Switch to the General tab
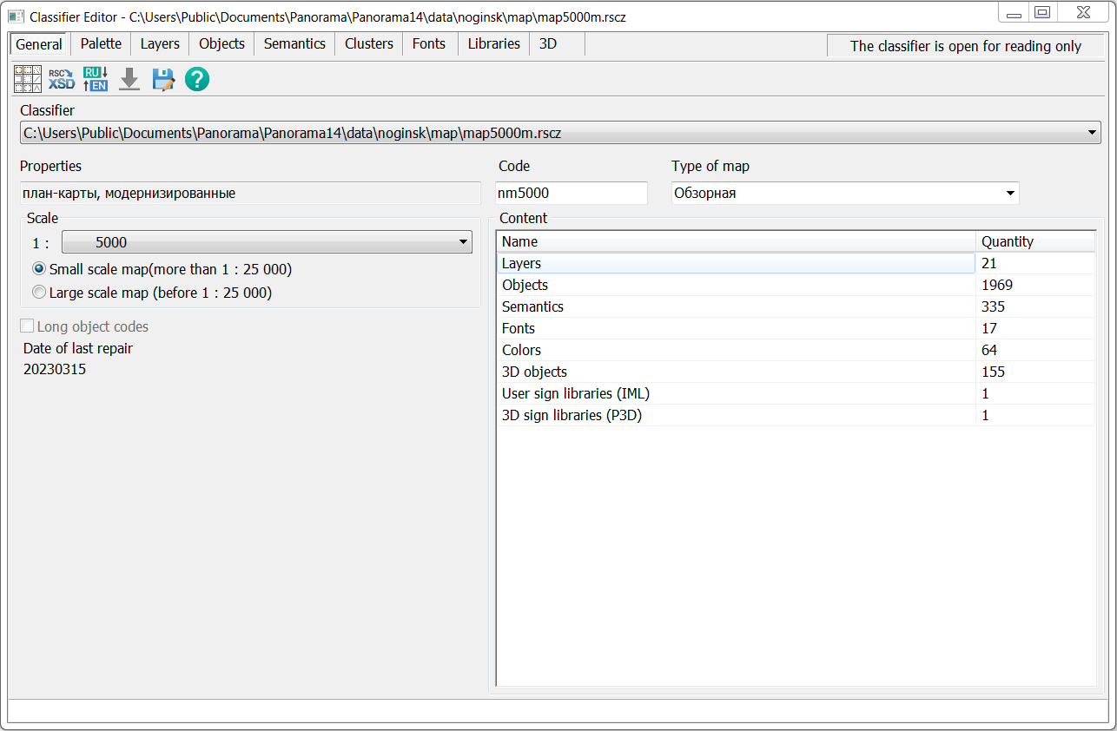The height and width of the screenshot is (731, 1117). coord(39,44)
